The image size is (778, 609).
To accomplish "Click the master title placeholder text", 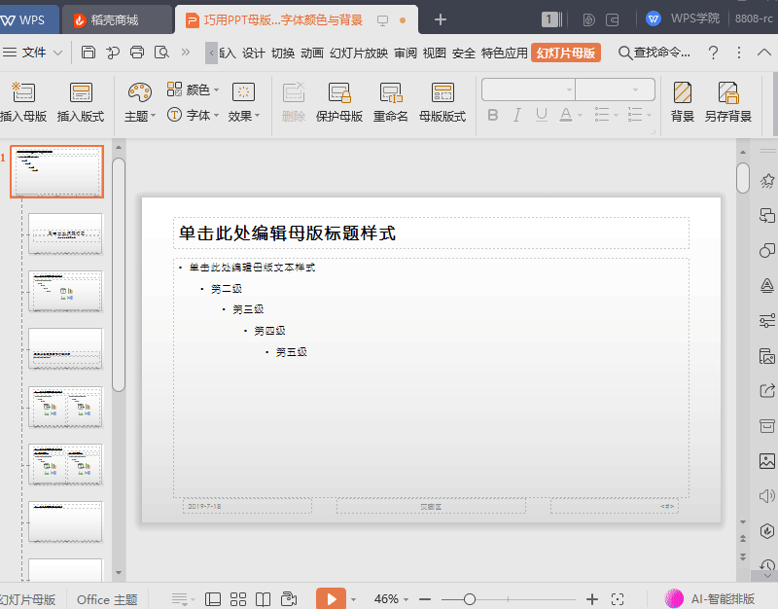I will (x=287, y=233).
